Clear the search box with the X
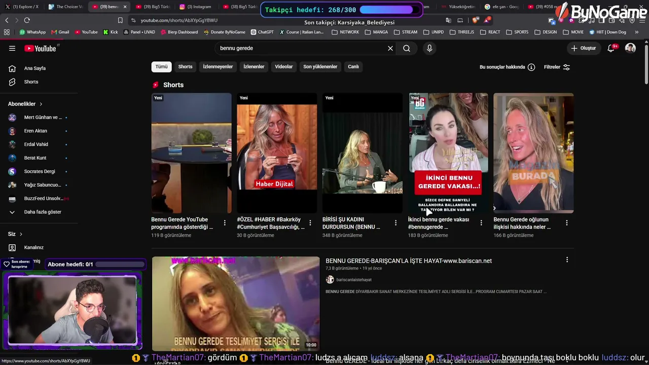This screenshot has height=365, width=649. [x=390, y=48]
